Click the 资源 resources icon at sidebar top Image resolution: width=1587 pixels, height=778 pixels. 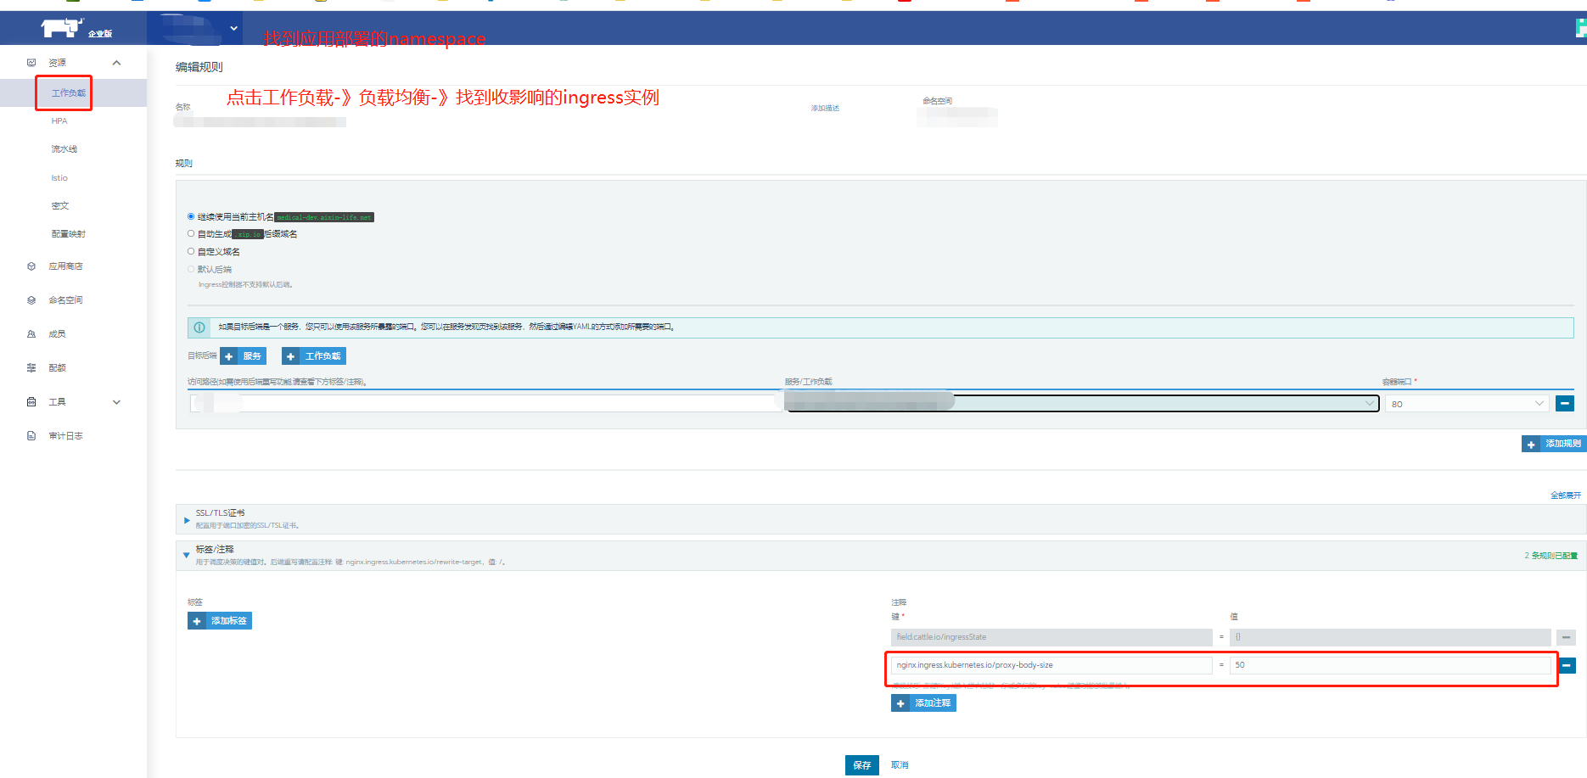point(31,61)
